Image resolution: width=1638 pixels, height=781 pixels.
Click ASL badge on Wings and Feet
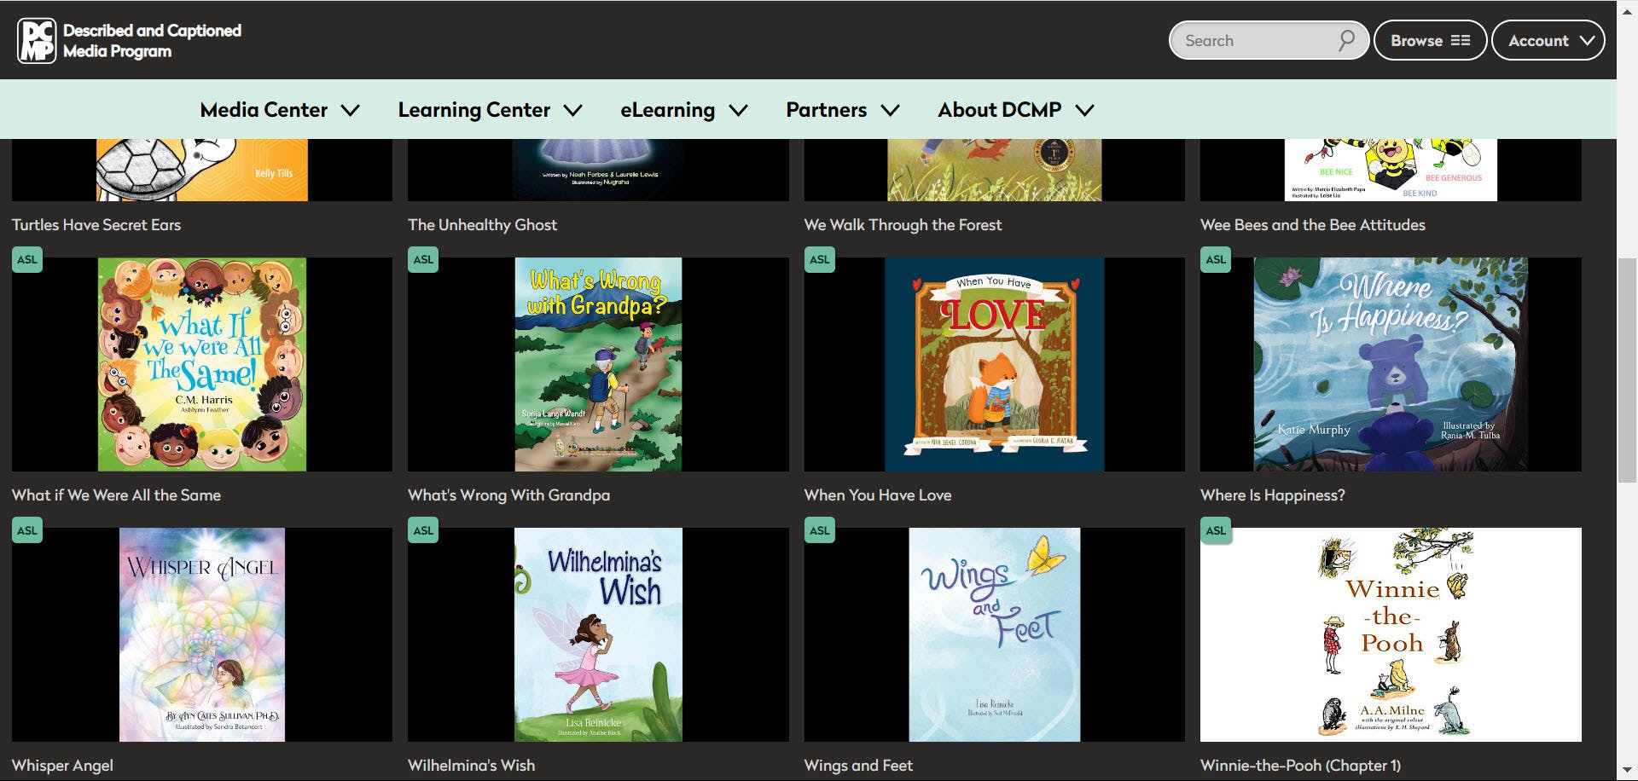(x=819, y=530)
